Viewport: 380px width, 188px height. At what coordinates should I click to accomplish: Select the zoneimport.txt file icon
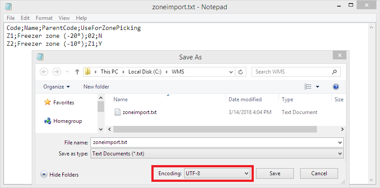pos(117,112)
